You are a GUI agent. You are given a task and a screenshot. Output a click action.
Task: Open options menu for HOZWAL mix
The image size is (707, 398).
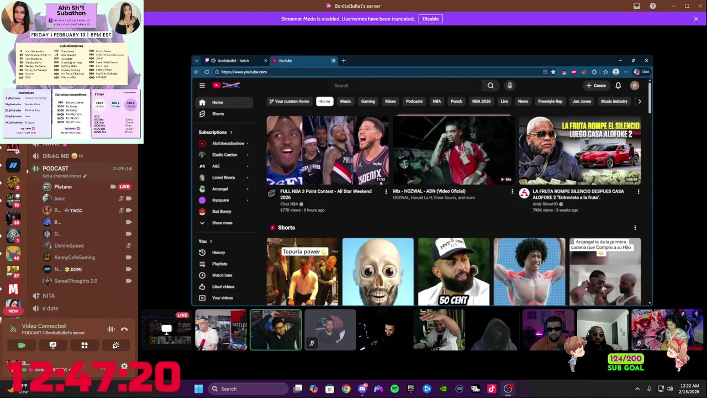coord(512,192)
